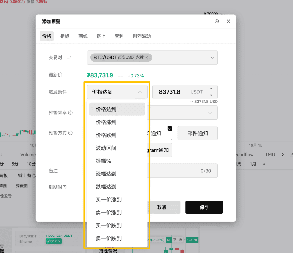The height and width of the screenshot is (253, 293).
Task: Open the 套利 tab
Action: (x=119, y=36)
